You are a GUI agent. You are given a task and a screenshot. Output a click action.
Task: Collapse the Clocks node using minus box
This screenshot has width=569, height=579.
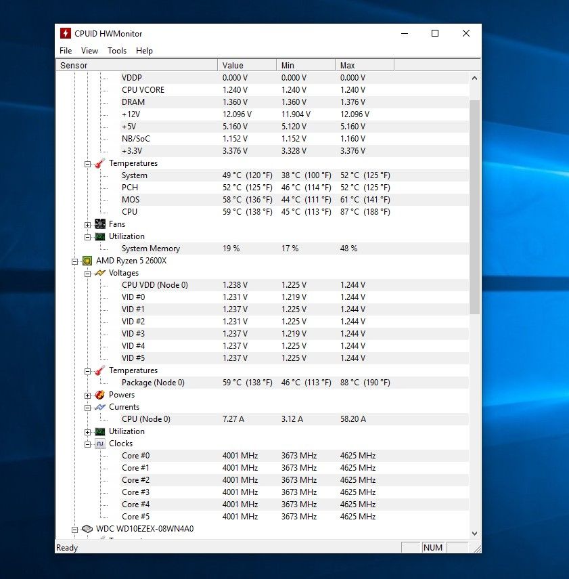pos(88,444)
